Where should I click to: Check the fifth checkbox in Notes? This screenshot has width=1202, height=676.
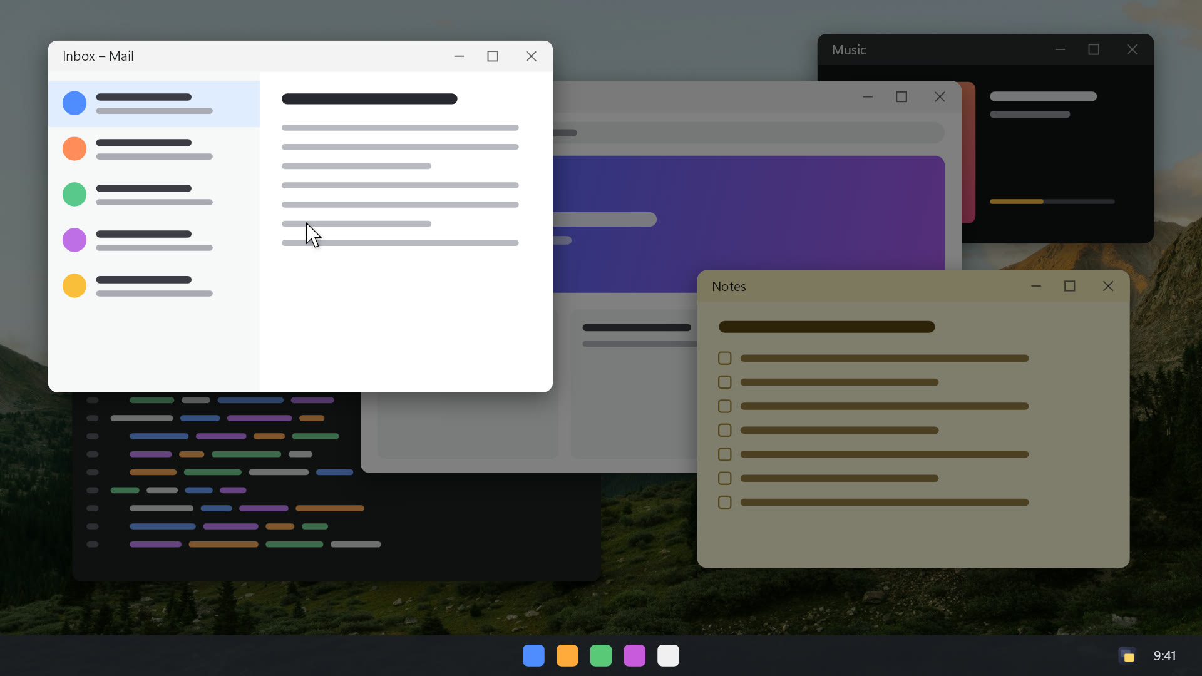[x=725, y=454]
